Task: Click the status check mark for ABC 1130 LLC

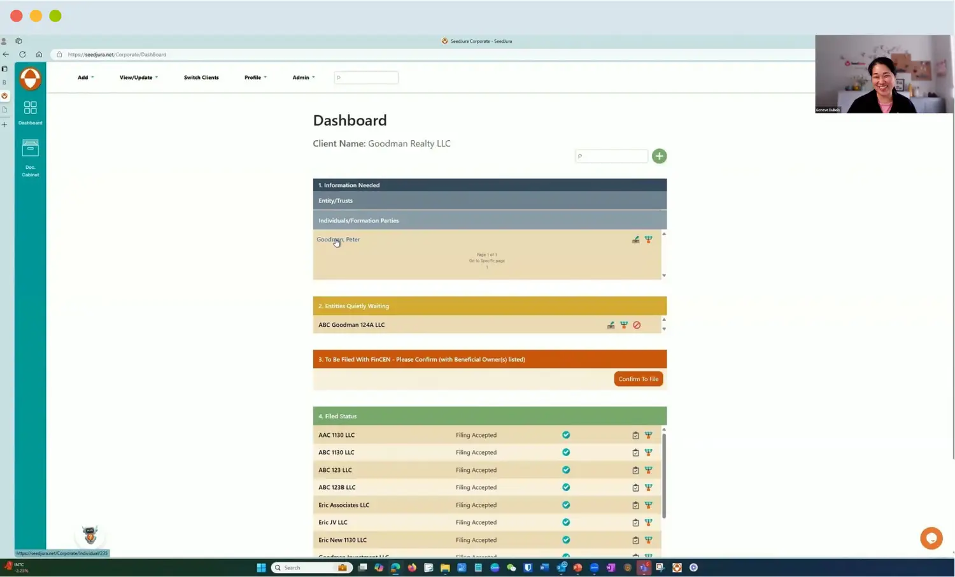Action: click(x=566, y=452)
